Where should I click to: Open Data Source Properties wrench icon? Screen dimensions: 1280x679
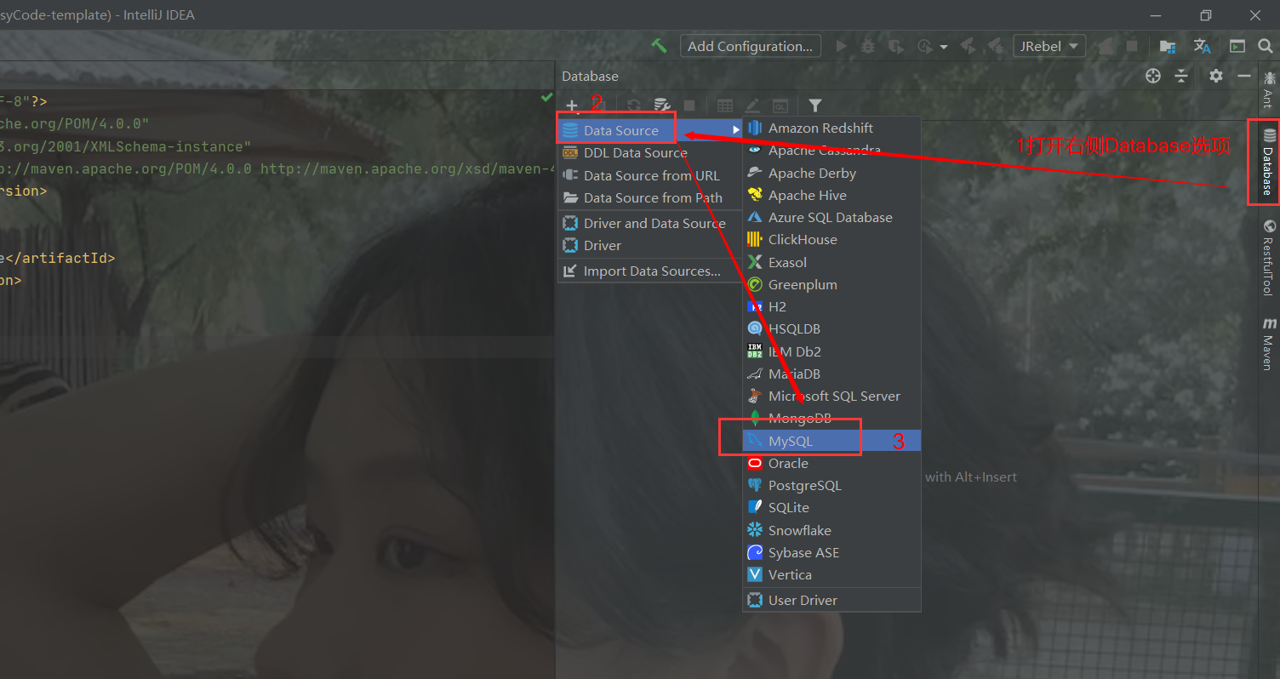point(661,106)
